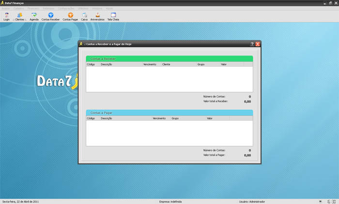The width and height of the screenshot is (339, 204).
Task: Sort Contas a Pagar by Código column
Action: pos(93,118)
